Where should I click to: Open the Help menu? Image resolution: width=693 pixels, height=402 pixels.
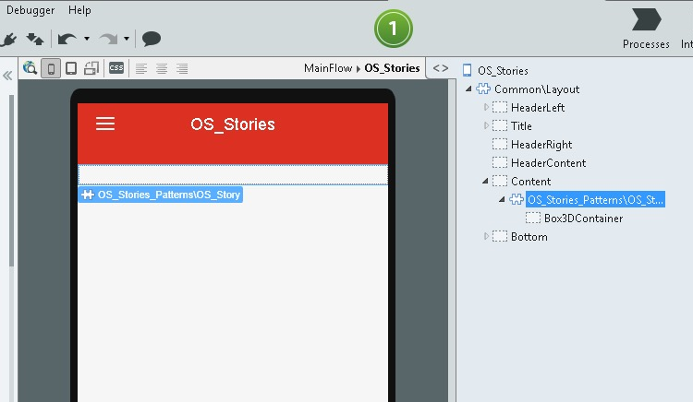pos(79,10)
